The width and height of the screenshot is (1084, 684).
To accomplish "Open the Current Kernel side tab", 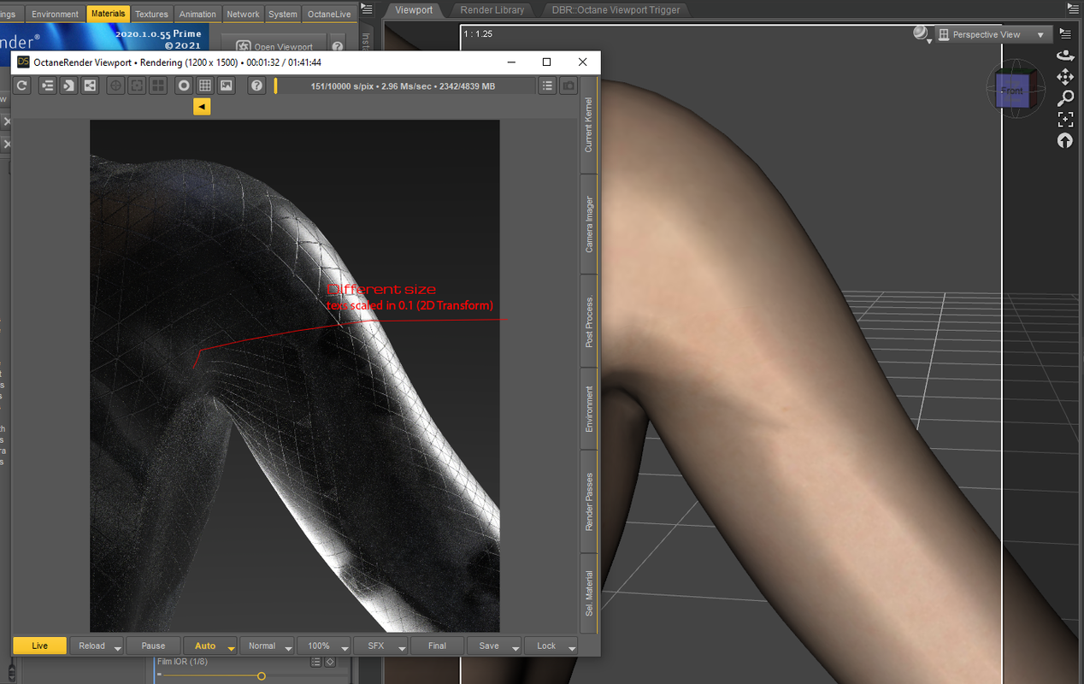I will pyautogui.click(x=588, y=125).
